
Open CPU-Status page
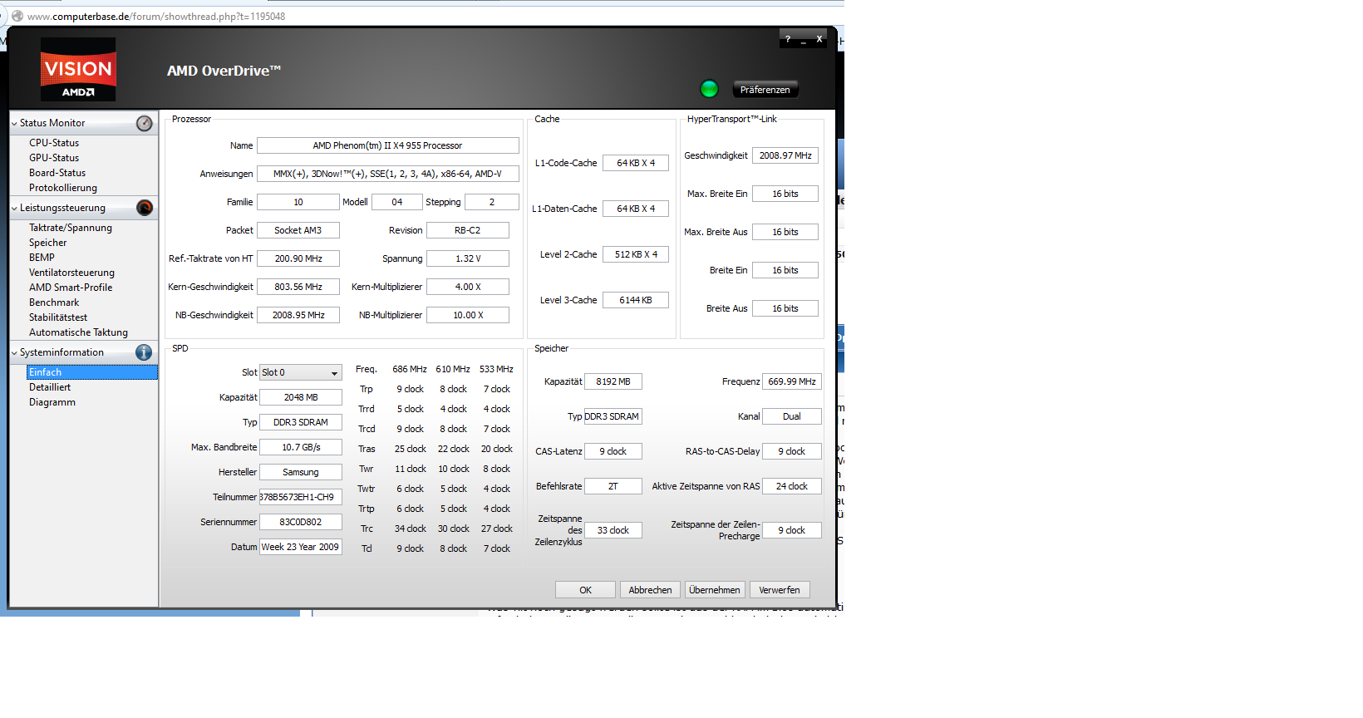click(x=54, y=143)
